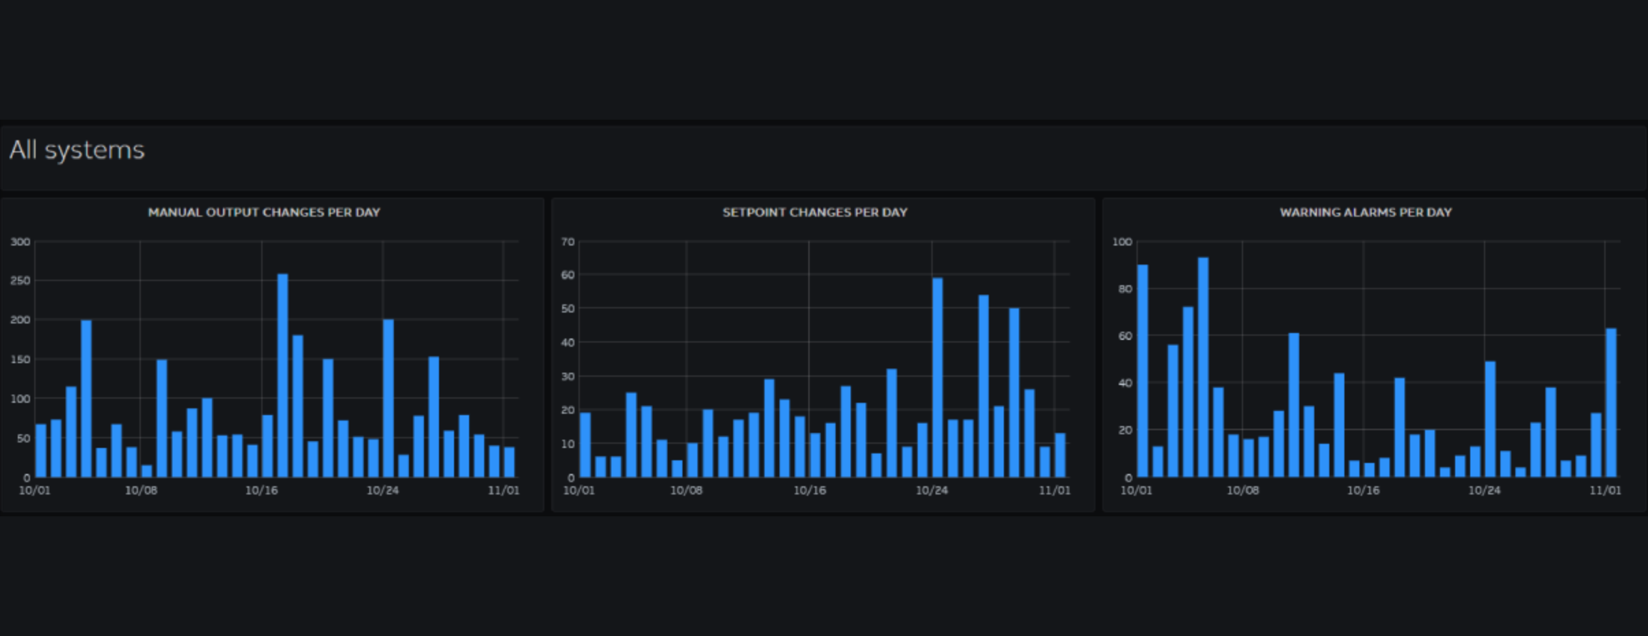
Task: Click the first bar in Warning Alarms chart
Action: point(1143,371)
